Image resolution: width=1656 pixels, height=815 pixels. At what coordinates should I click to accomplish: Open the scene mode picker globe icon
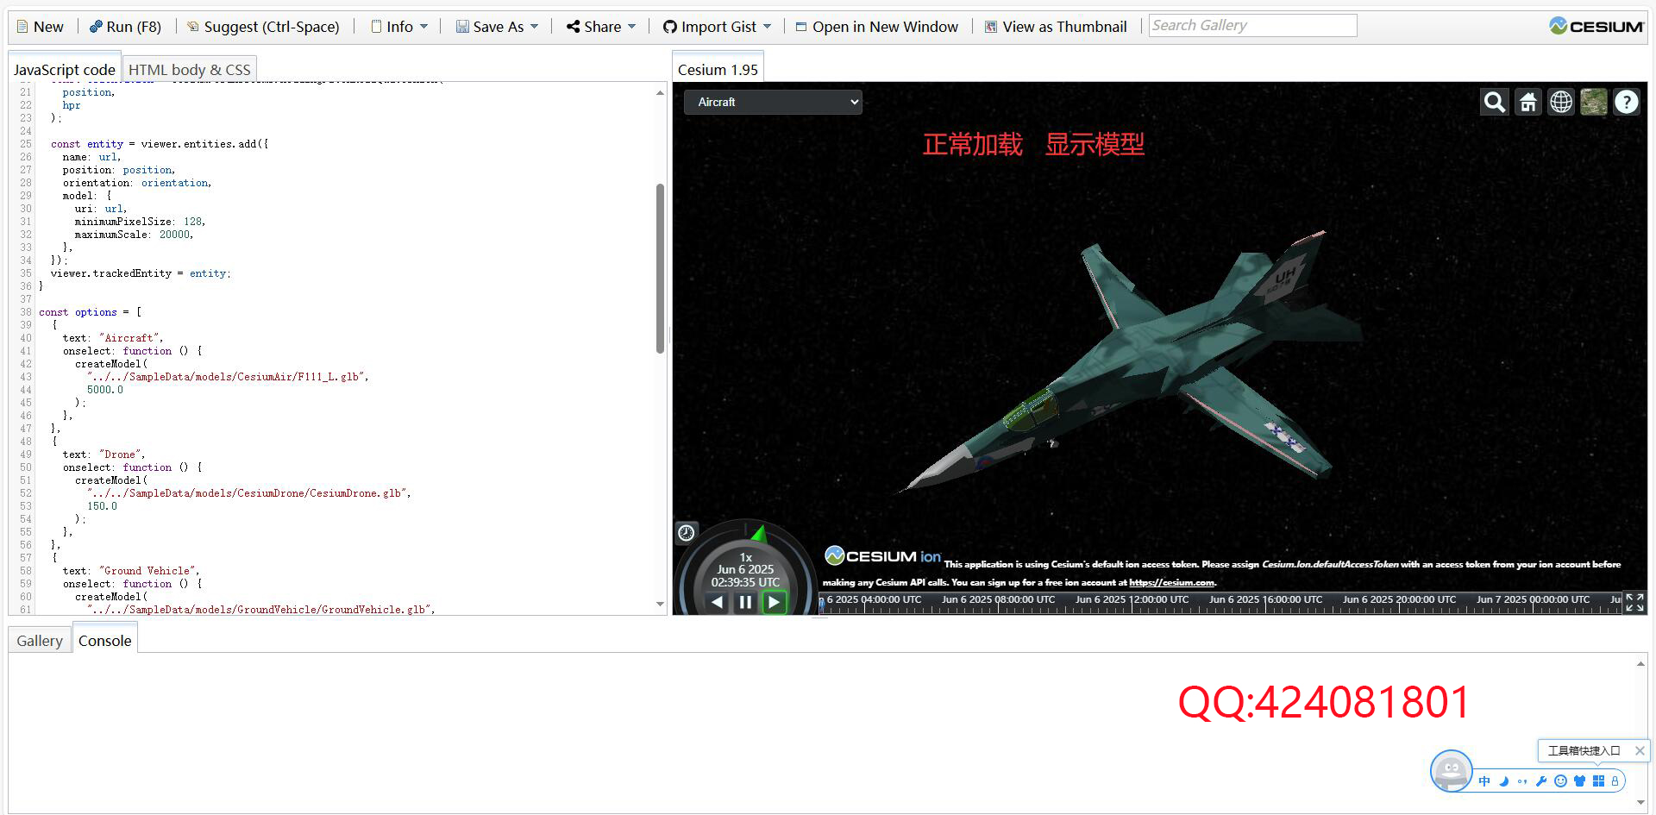(x=1560, y=102)
